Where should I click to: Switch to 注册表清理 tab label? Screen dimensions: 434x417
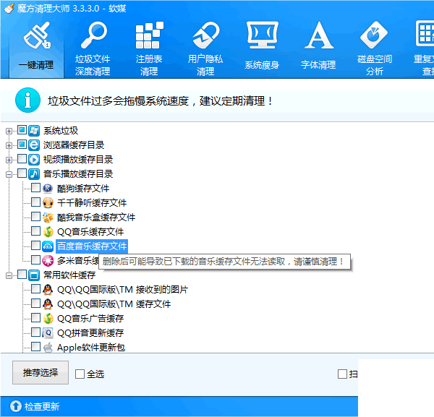pyautogui.click(x=149, y=65)
